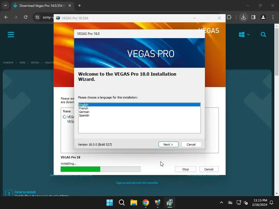Reload the current page

click(x=26, y=17)
